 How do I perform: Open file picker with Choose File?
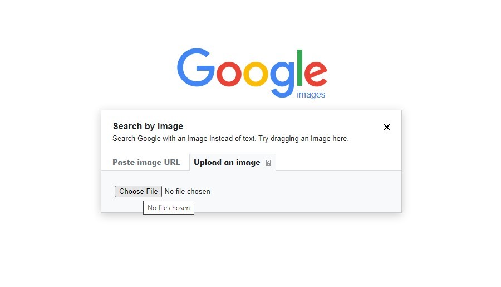click(139, 191)
